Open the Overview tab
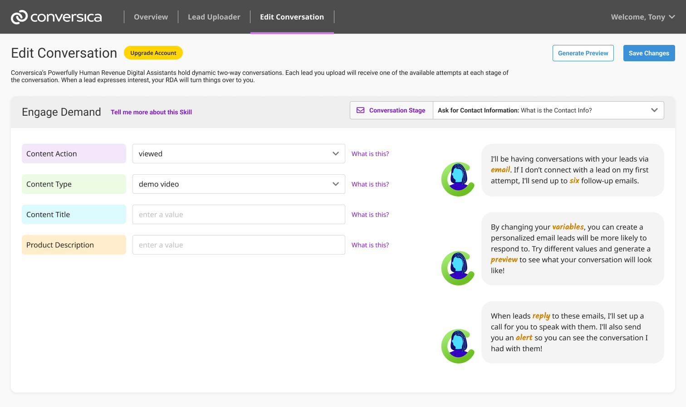The width and height of the screenshot is (686, 407). click(x=151, y=17)
